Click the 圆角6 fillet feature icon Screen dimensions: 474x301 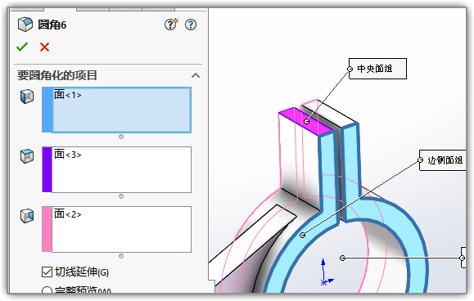click(25, 25)
